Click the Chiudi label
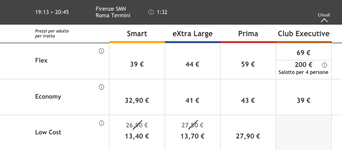 point(324,15)
